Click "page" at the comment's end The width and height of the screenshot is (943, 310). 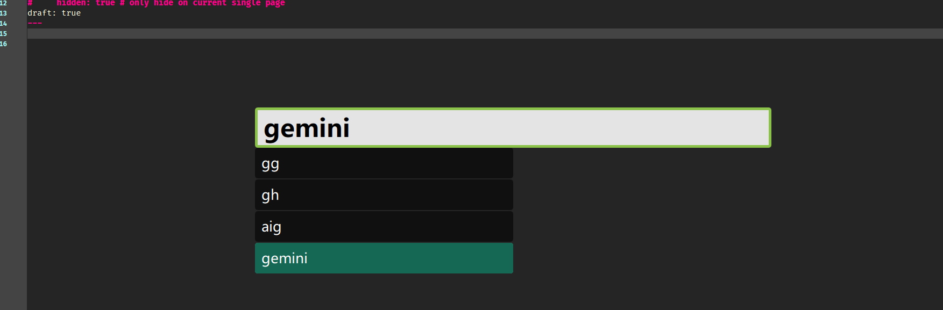275,3
